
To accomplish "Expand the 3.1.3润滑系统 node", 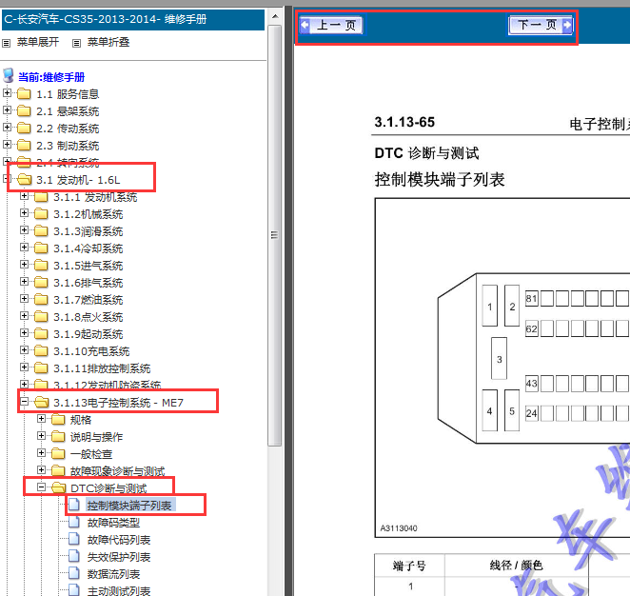I will coord(24,229).
